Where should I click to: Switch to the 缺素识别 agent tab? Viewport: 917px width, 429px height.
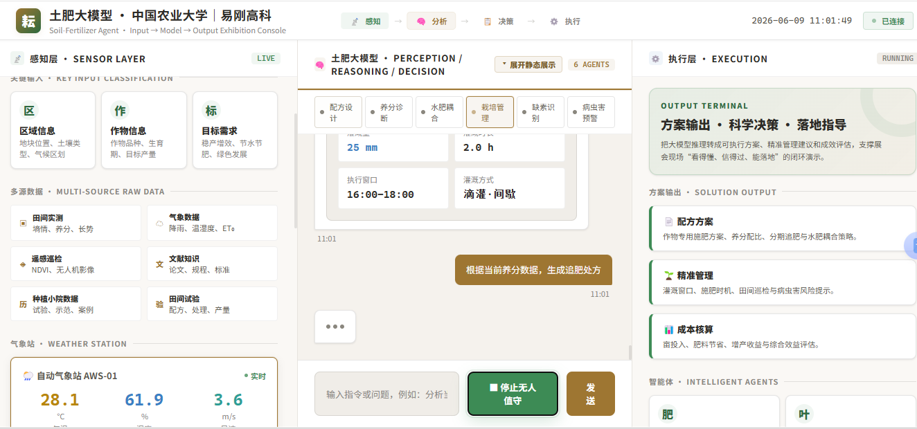pyautogui.click(x=540, y=112)
